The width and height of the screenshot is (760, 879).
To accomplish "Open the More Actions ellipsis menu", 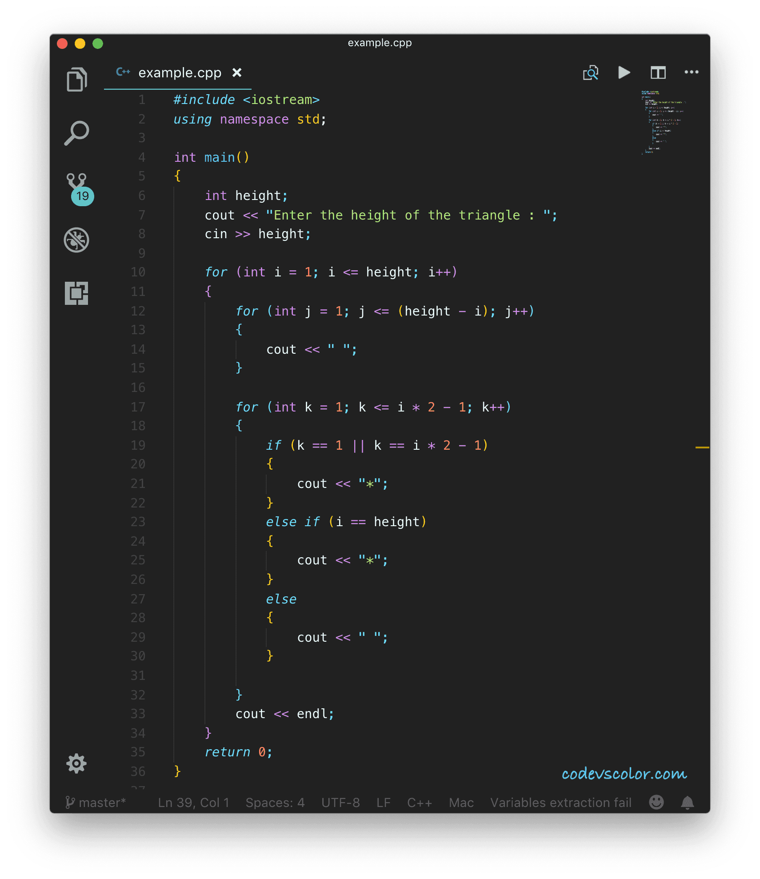I will [691, 72].
